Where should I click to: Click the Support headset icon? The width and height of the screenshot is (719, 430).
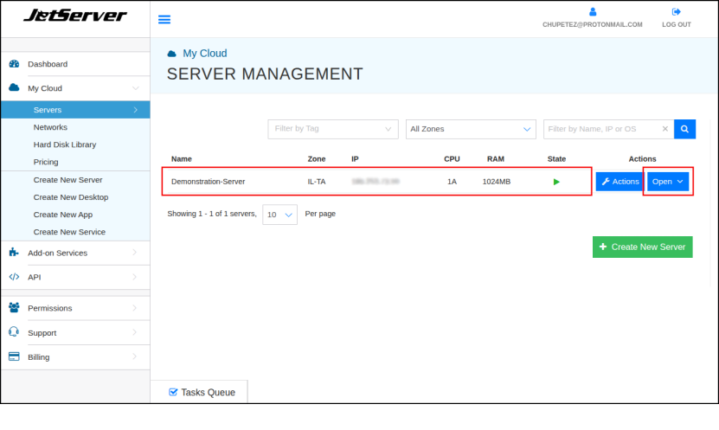point(14,332)
